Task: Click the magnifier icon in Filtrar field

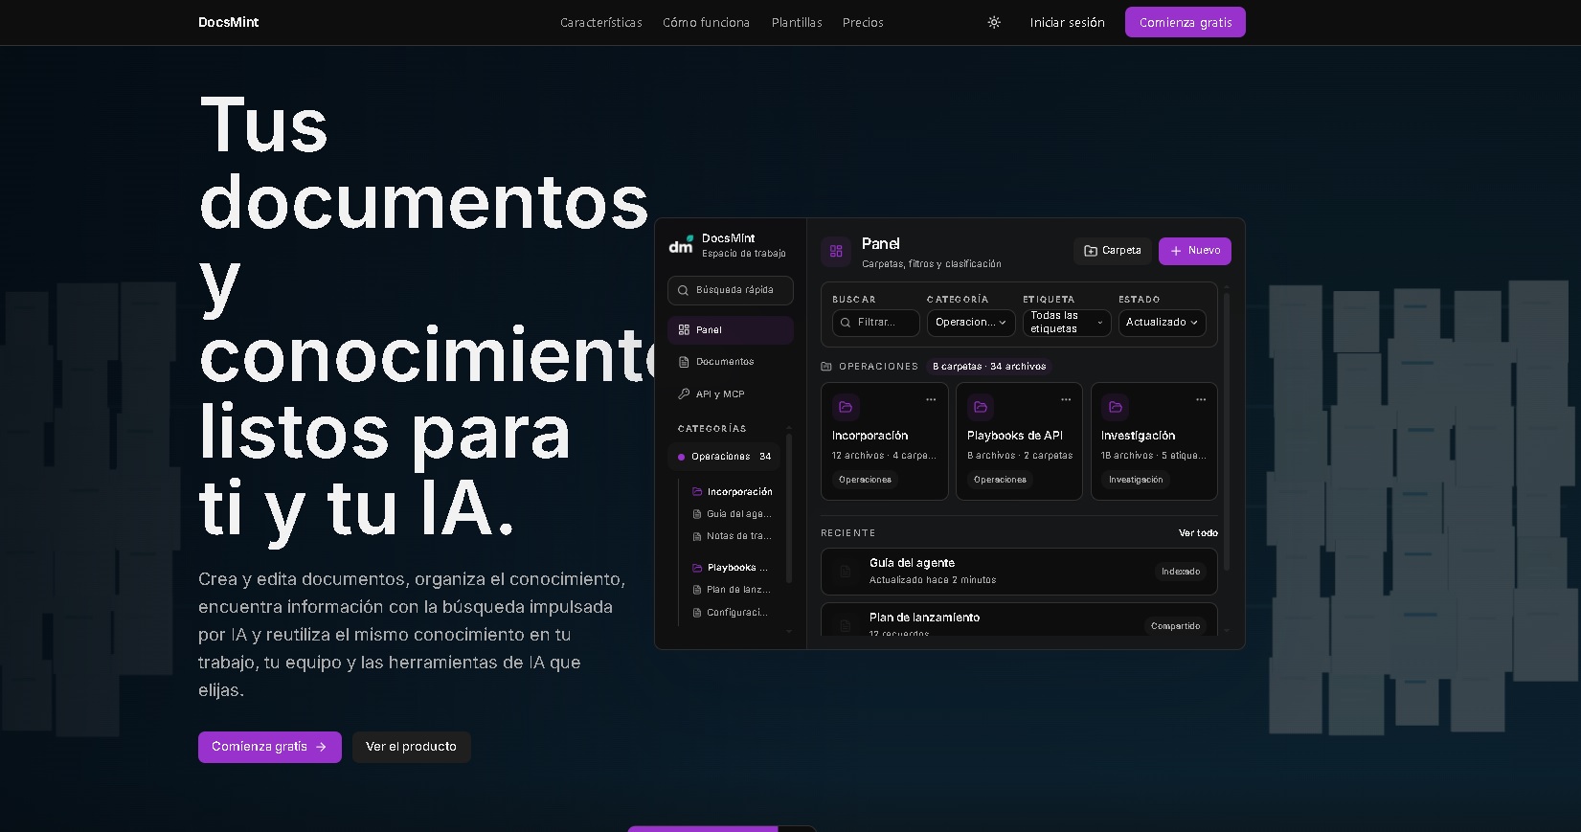Action: click(x=846, y=323)
